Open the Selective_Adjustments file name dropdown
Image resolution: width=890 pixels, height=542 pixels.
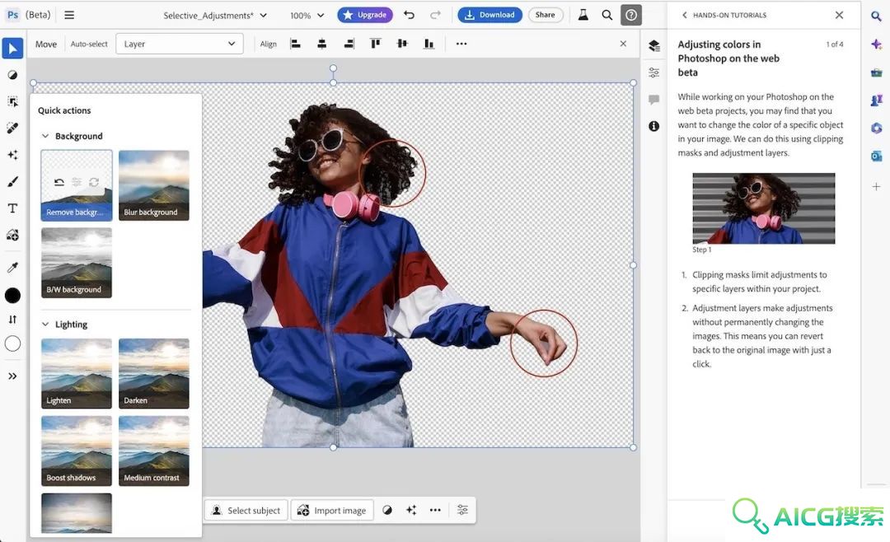tap(215, 16)
